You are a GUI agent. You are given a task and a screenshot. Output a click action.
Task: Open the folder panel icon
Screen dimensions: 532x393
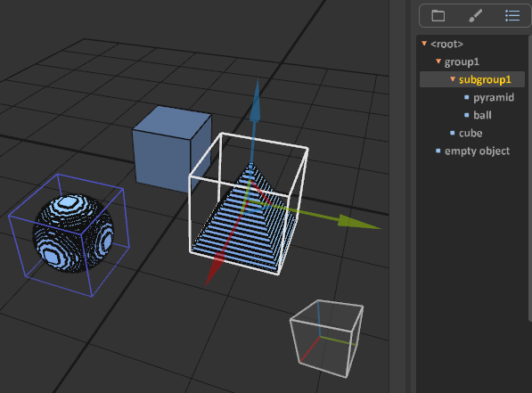pos(438,16)
